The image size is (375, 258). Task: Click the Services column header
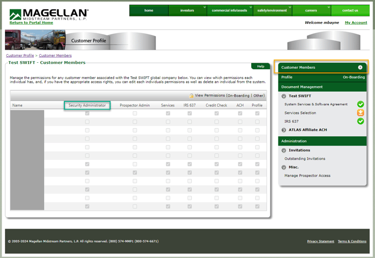click(x=168, y=105)
